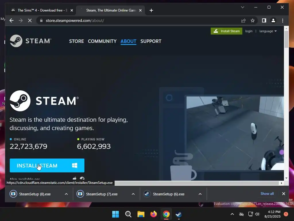Open the language dropdown
Screen dimensions: 294x221
[268, 31]
